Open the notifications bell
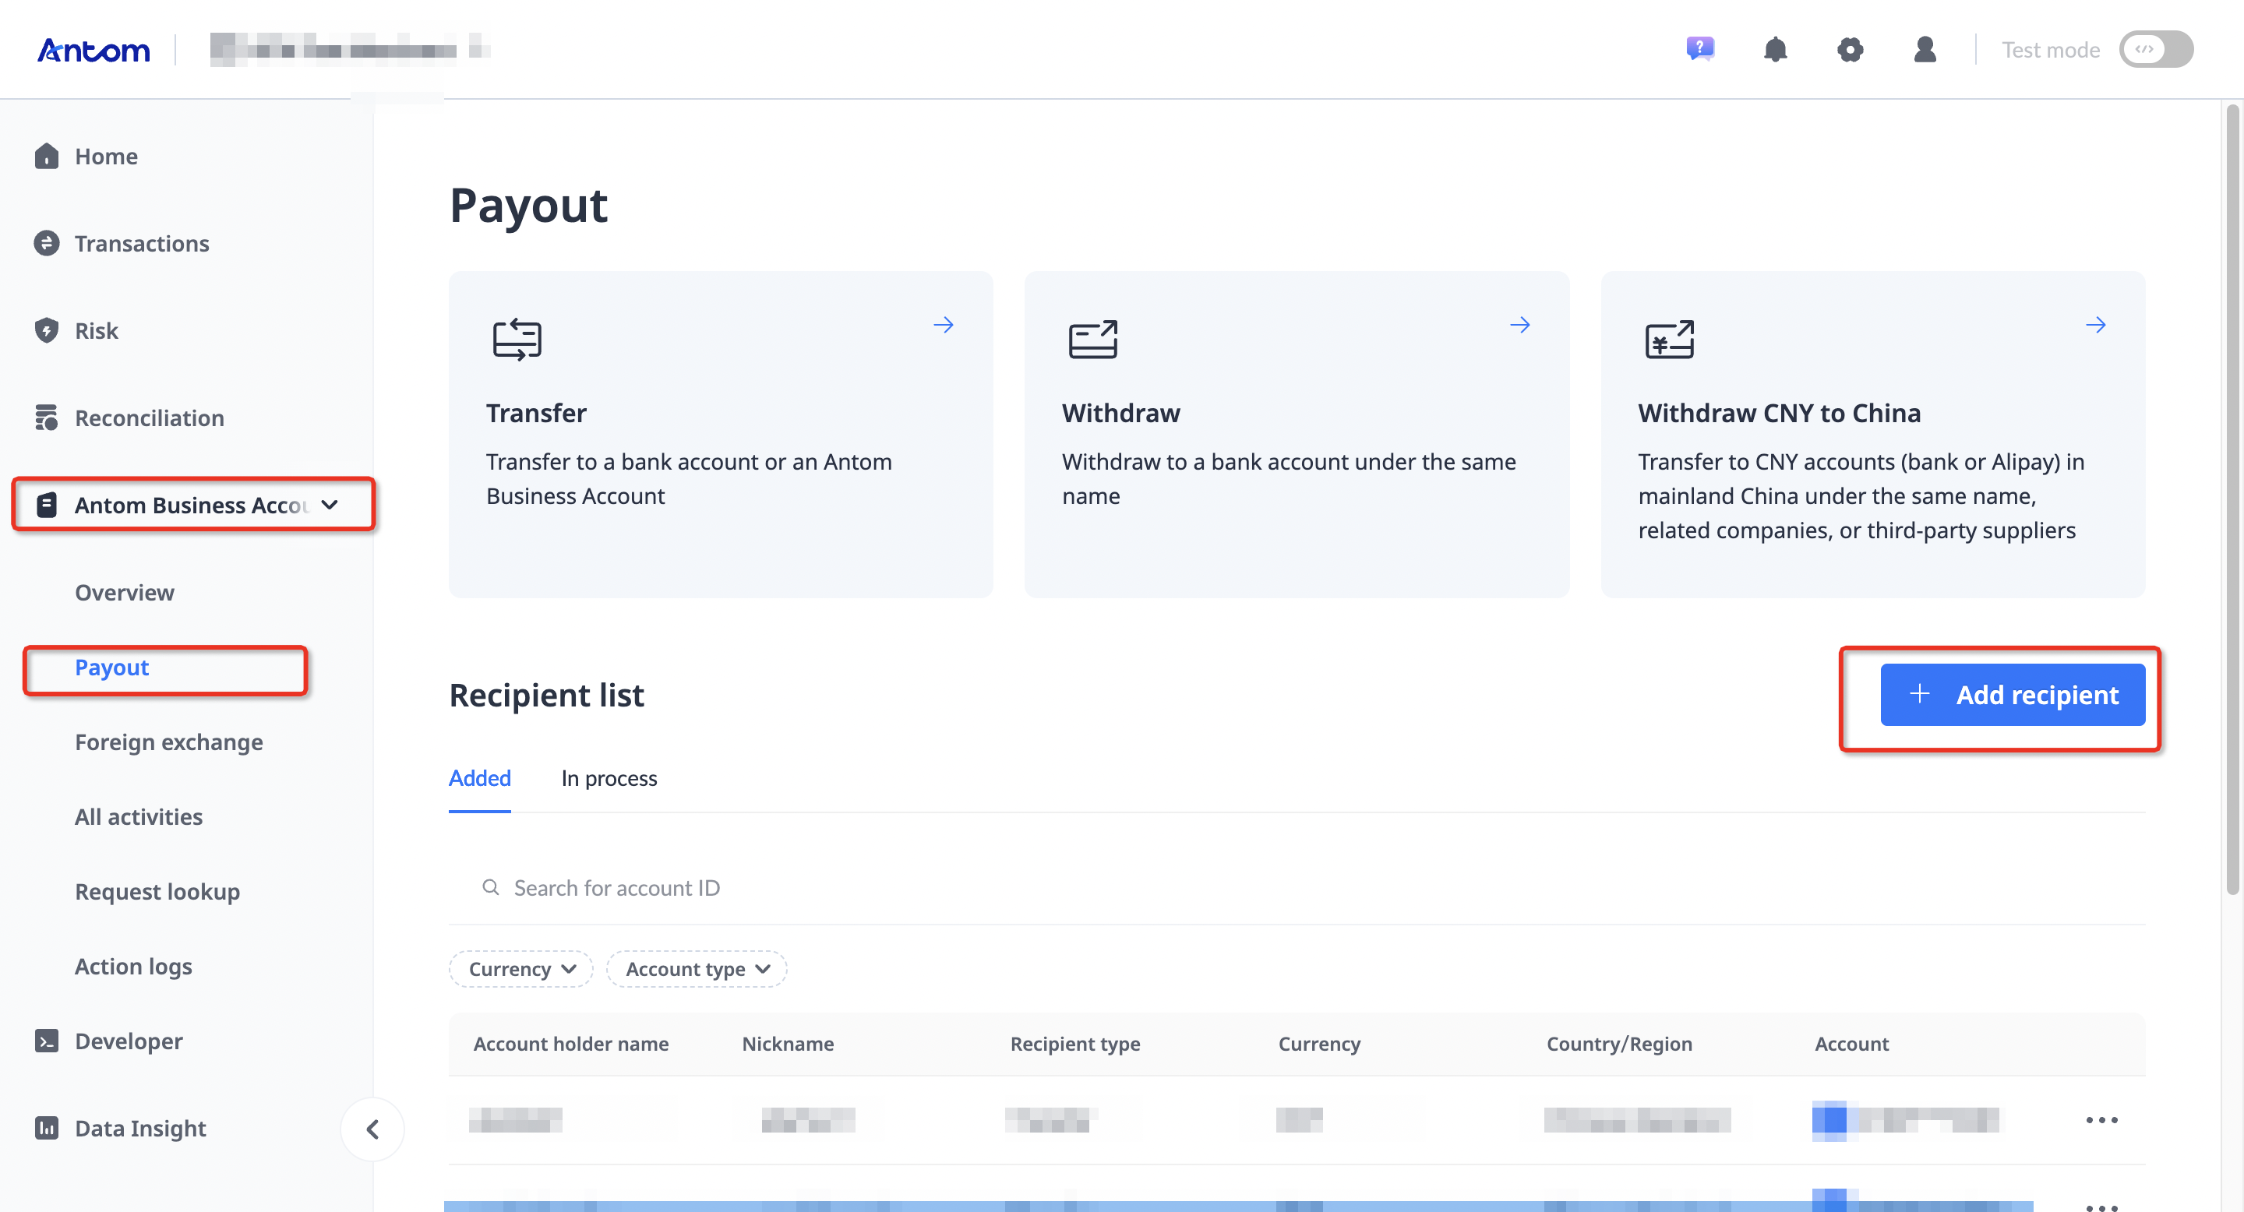 tap(1774, 50)
